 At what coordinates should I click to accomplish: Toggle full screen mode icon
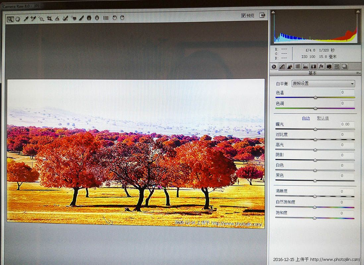(262, 15)
